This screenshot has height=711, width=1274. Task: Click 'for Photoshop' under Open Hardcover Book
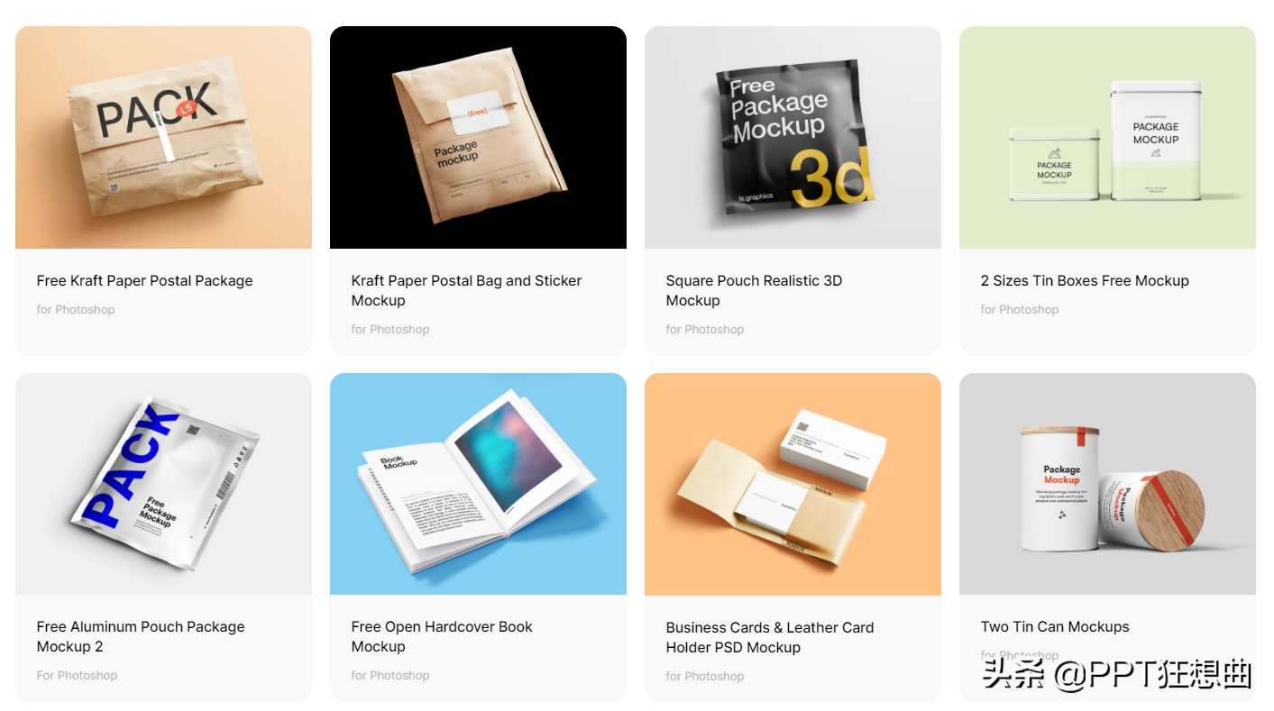[x=390, y=675]
